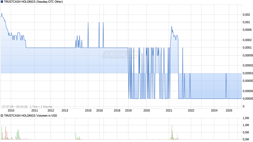This screenshot has width=253, height=142.
Task: Click the 'TRUSTCASH HOLDINGS Volumen in USD' label
Action: coord(30,116)
